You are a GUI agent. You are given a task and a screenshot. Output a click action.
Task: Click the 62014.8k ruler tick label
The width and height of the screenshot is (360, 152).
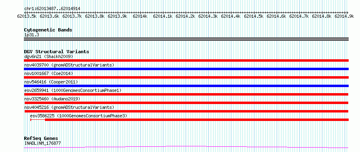[x=322, y=16]
